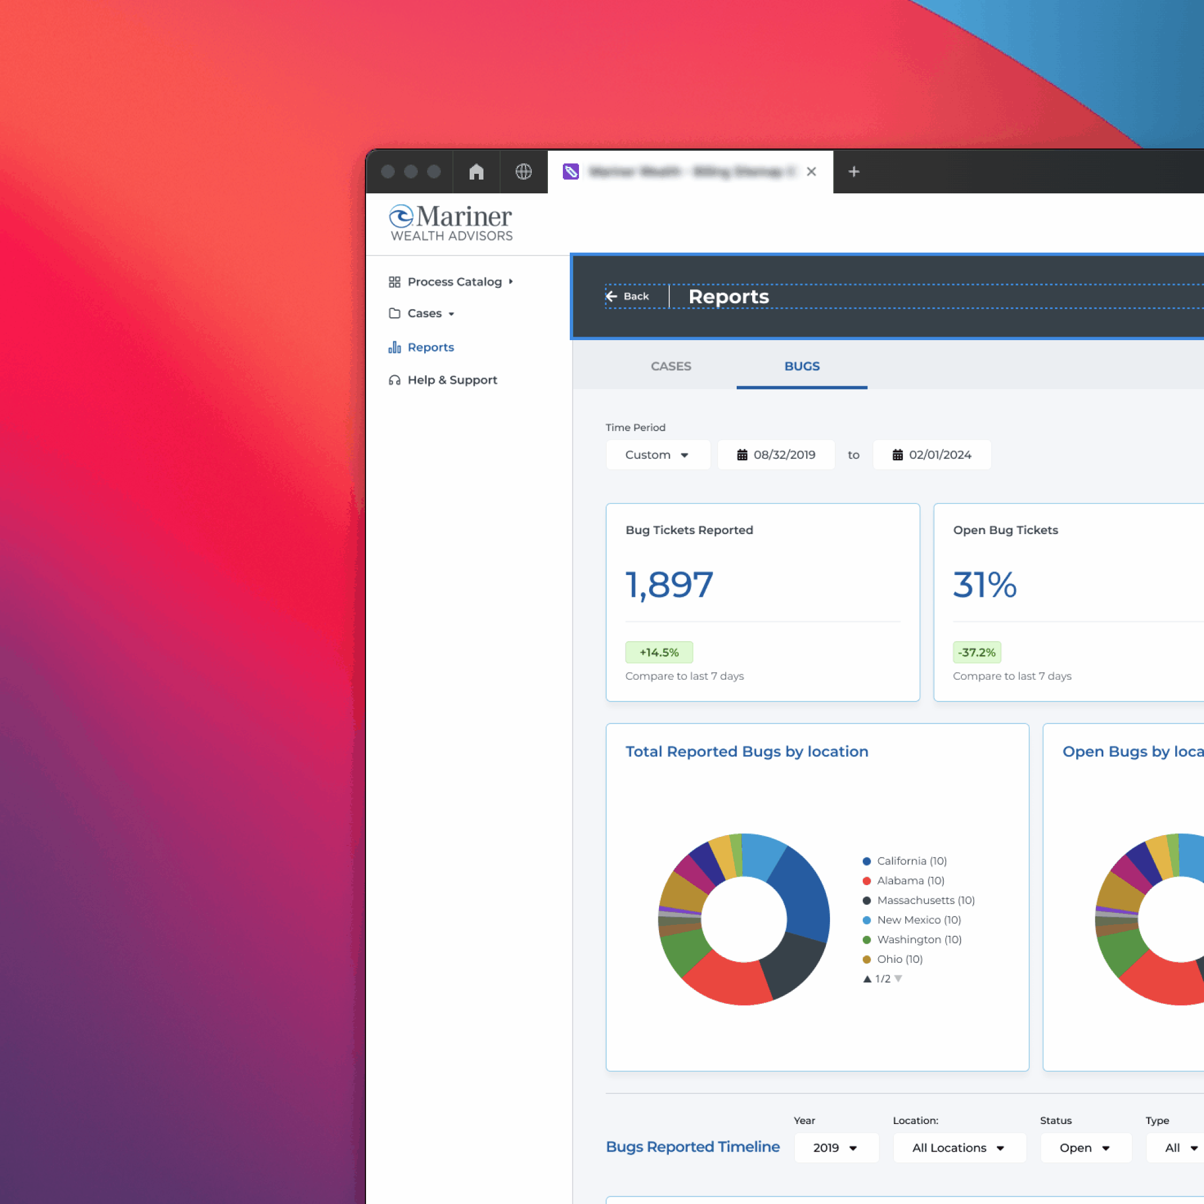Click the end date calendar icon
1204x1204 pixels.
click(x=897, y=455)
